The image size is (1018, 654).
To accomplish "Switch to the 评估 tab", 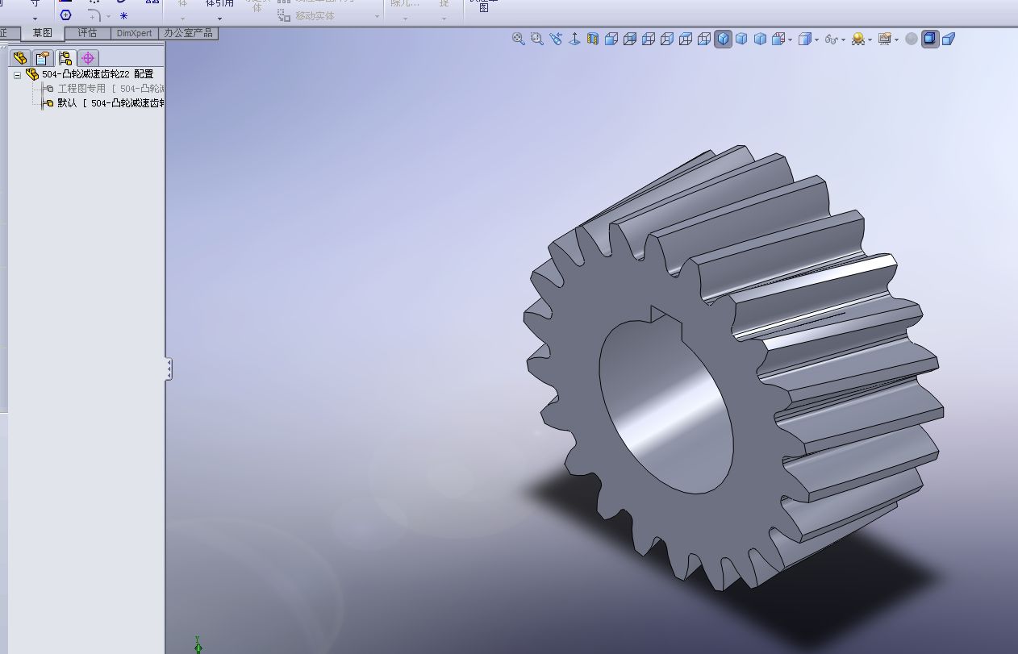I will click(87, 33).
